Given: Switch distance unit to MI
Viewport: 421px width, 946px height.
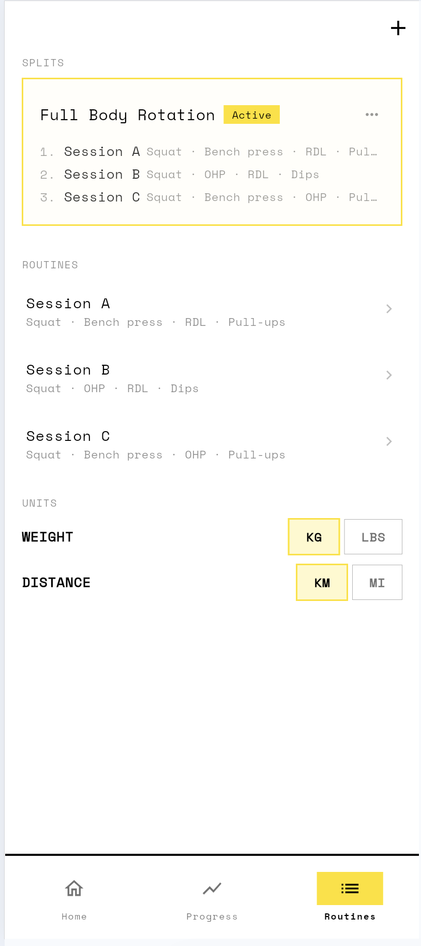Looking at the screenshot, I should [377, 582].
